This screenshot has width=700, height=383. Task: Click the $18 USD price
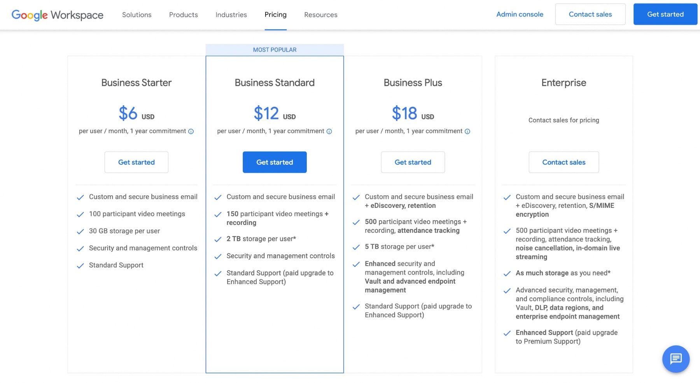click(x=413, y=113)
